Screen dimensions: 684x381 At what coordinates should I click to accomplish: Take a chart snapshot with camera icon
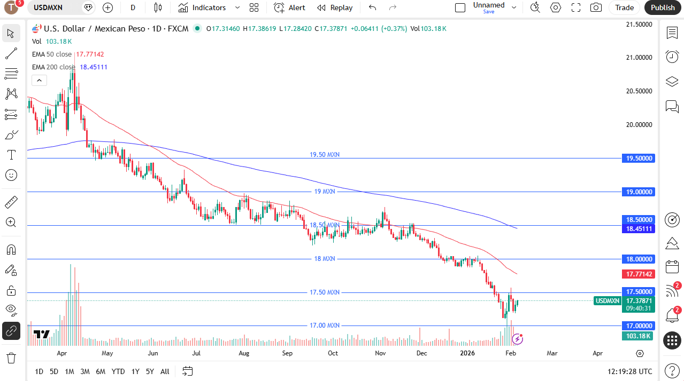[596, 7]
